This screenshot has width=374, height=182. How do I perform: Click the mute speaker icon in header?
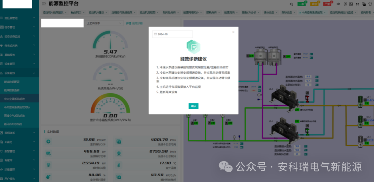[x=338, y=4]
